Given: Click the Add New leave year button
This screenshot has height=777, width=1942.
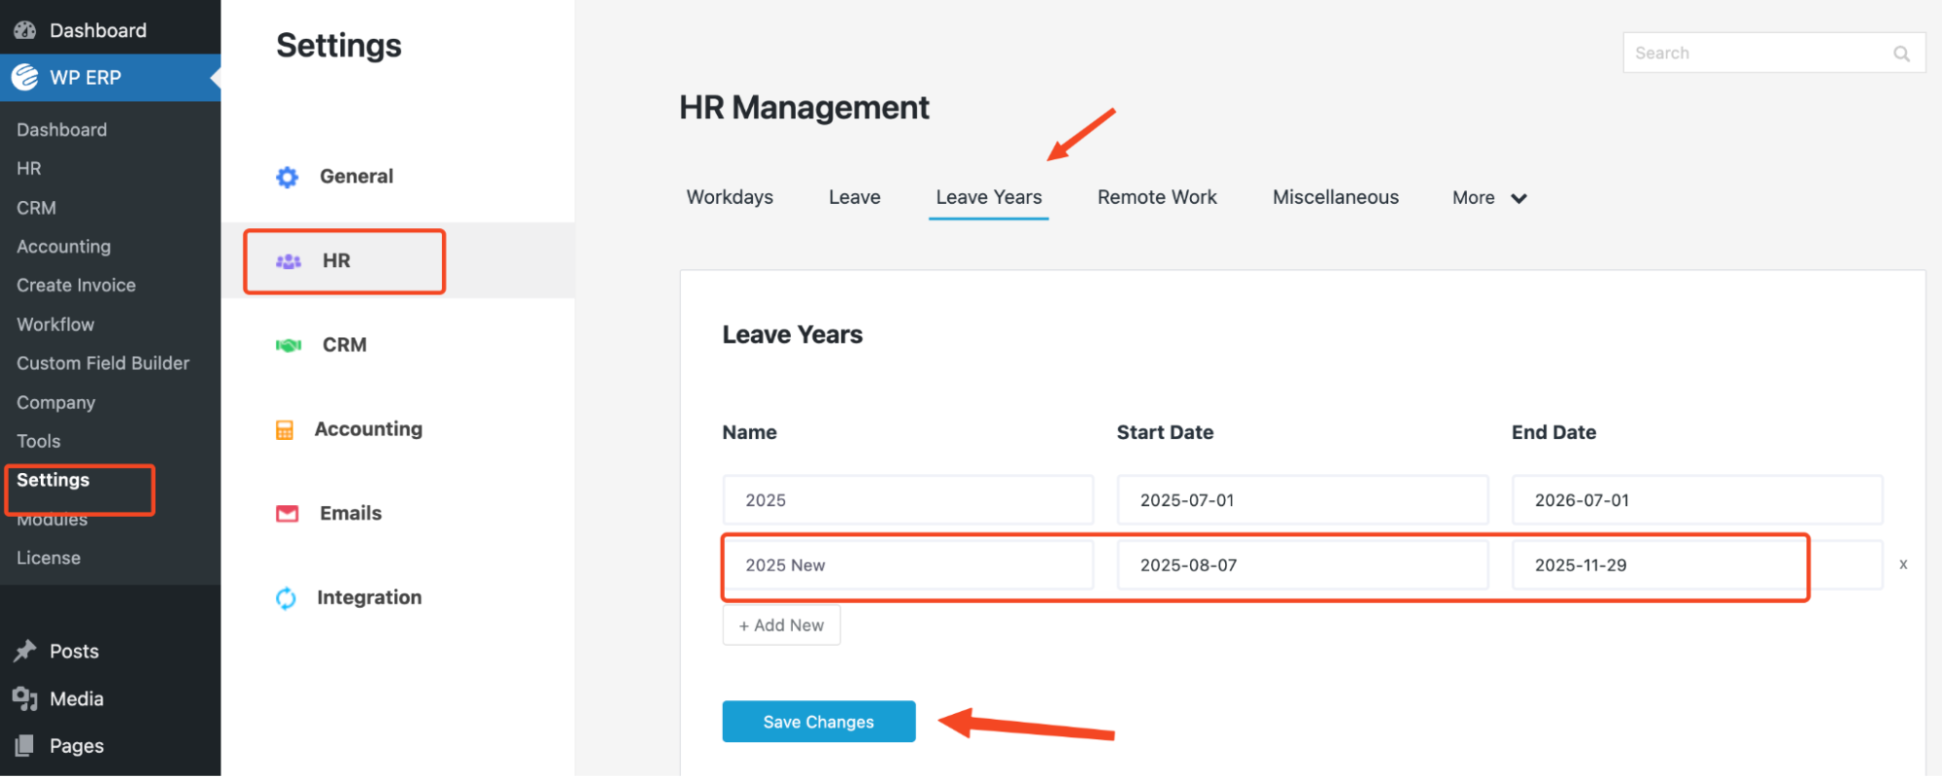Looking at the screenshot, I should (781, 625).
